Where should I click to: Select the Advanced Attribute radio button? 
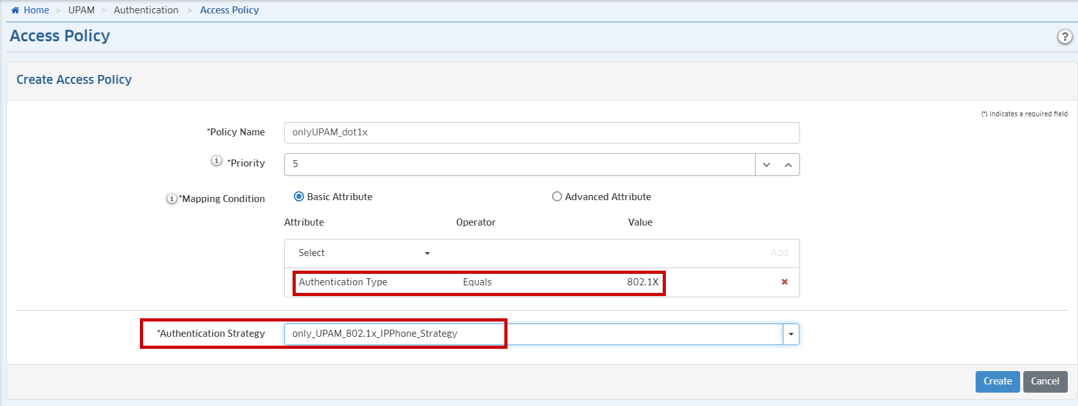coord(557,197)
